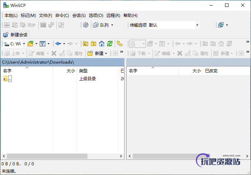Sort local panel by 大小 column

65,71
